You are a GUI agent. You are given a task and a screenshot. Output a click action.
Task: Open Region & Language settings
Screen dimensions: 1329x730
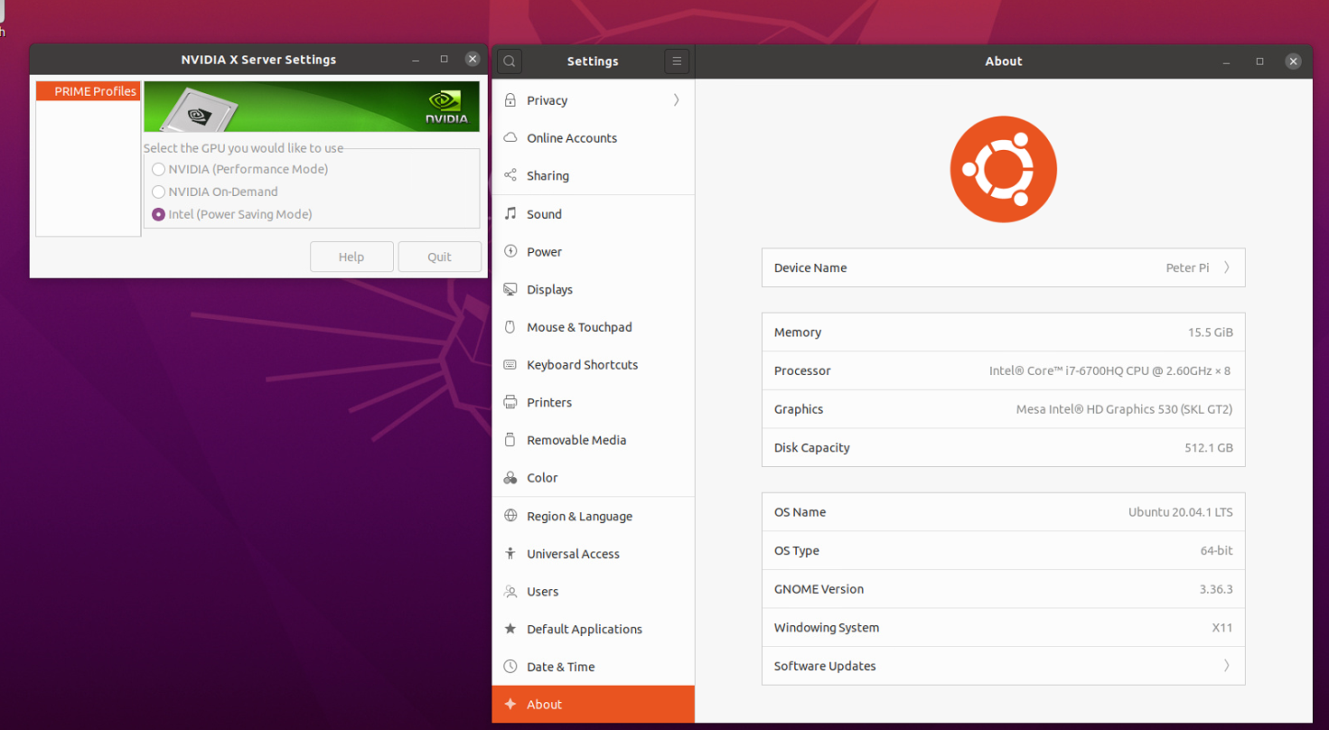pyautogui.click(x=594, y=516)
